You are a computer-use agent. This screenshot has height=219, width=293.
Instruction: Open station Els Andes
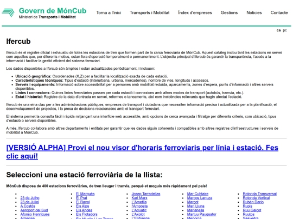84,210
